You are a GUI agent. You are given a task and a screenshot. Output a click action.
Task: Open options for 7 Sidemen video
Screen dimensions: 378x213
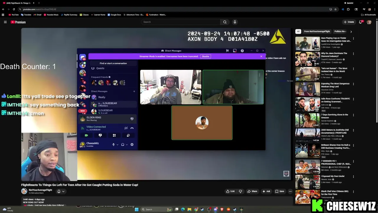coord(353,161)
